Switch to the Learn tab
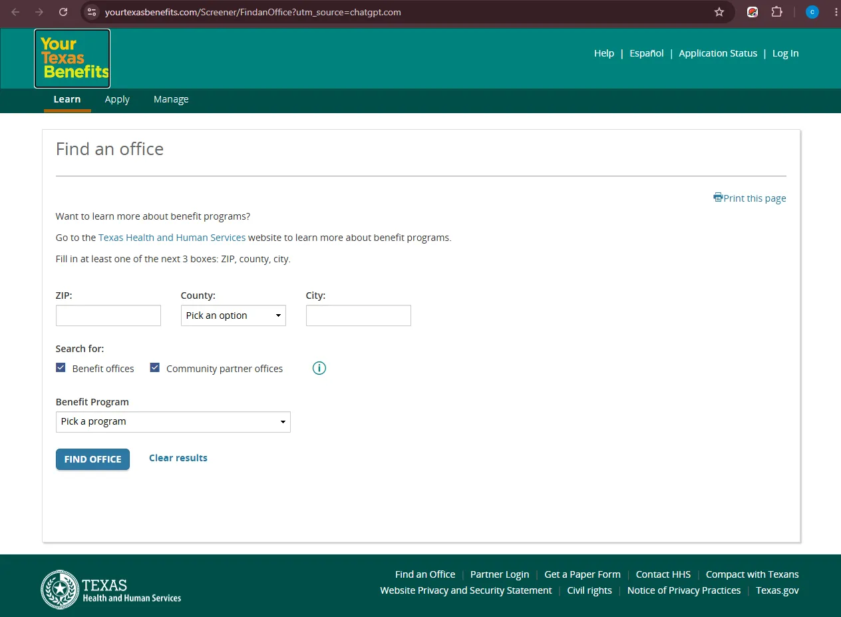841x617 pixels. (67, 99)
